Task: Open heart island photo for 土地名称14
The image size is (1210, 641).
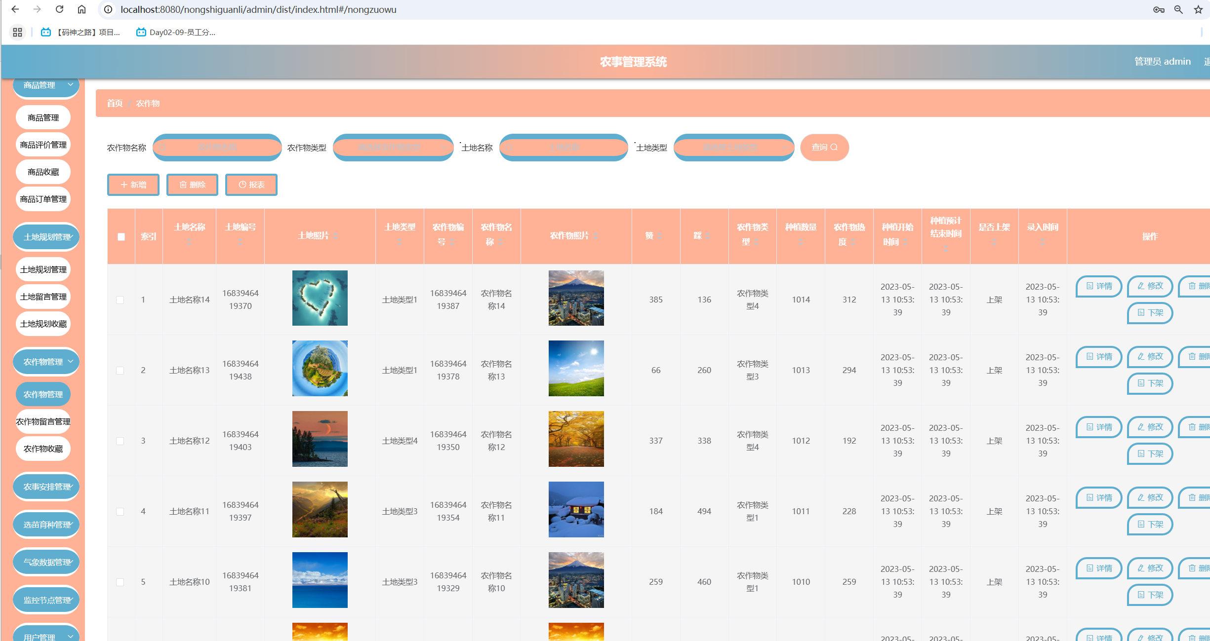Action: [320, 298]
